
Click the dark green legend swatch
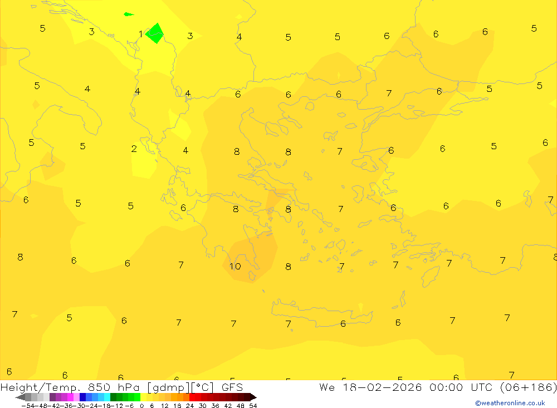click(x=113, y=397)
